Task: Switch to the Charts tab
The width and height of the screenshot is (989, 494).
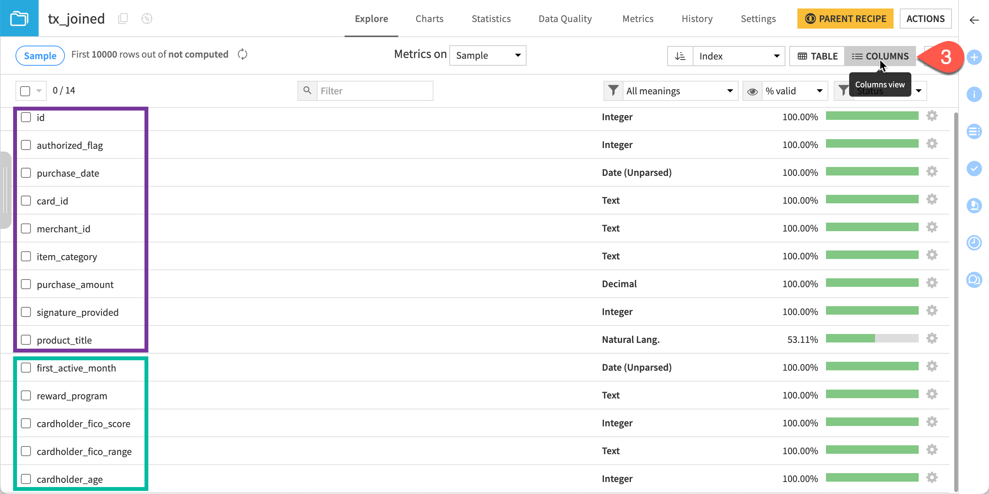Action: click(x=429, y=19)
